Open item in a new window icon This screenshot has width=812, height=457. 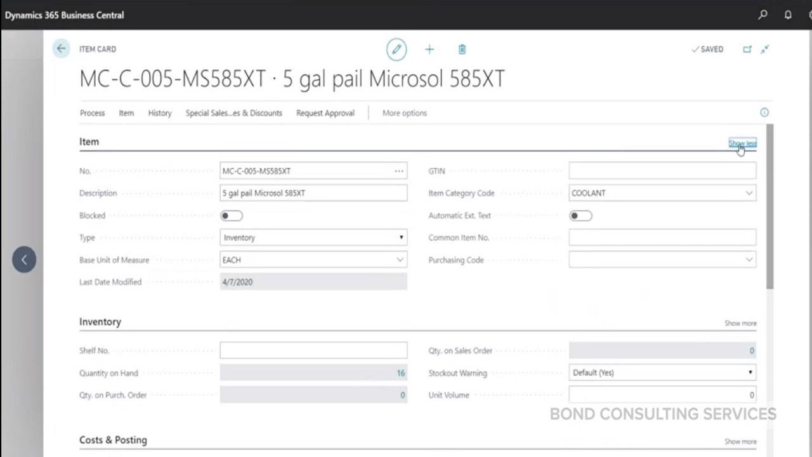point(747,49)
